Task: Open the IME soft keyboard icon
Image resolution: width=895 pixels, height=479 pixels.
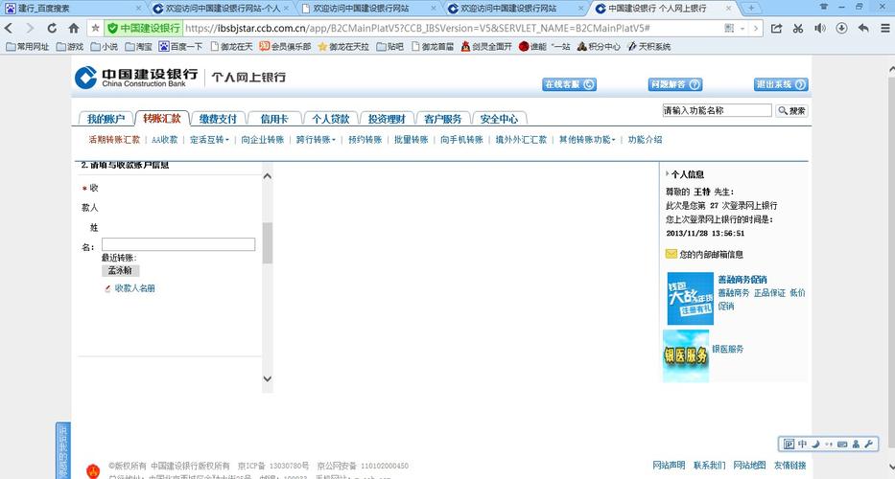Action: [842, 444]
